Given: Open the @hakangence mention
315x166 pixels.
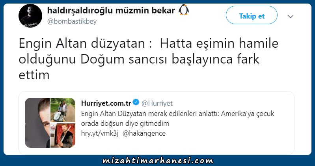Looking at the screenshot, I should coord(144,133).
